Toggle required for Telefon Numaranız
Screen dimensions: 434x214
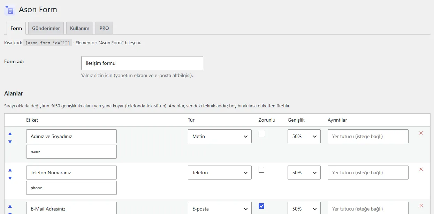coord(261,170)
